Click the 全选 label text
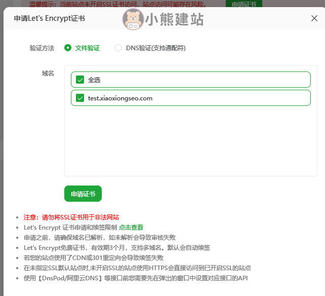 point(95,80)
